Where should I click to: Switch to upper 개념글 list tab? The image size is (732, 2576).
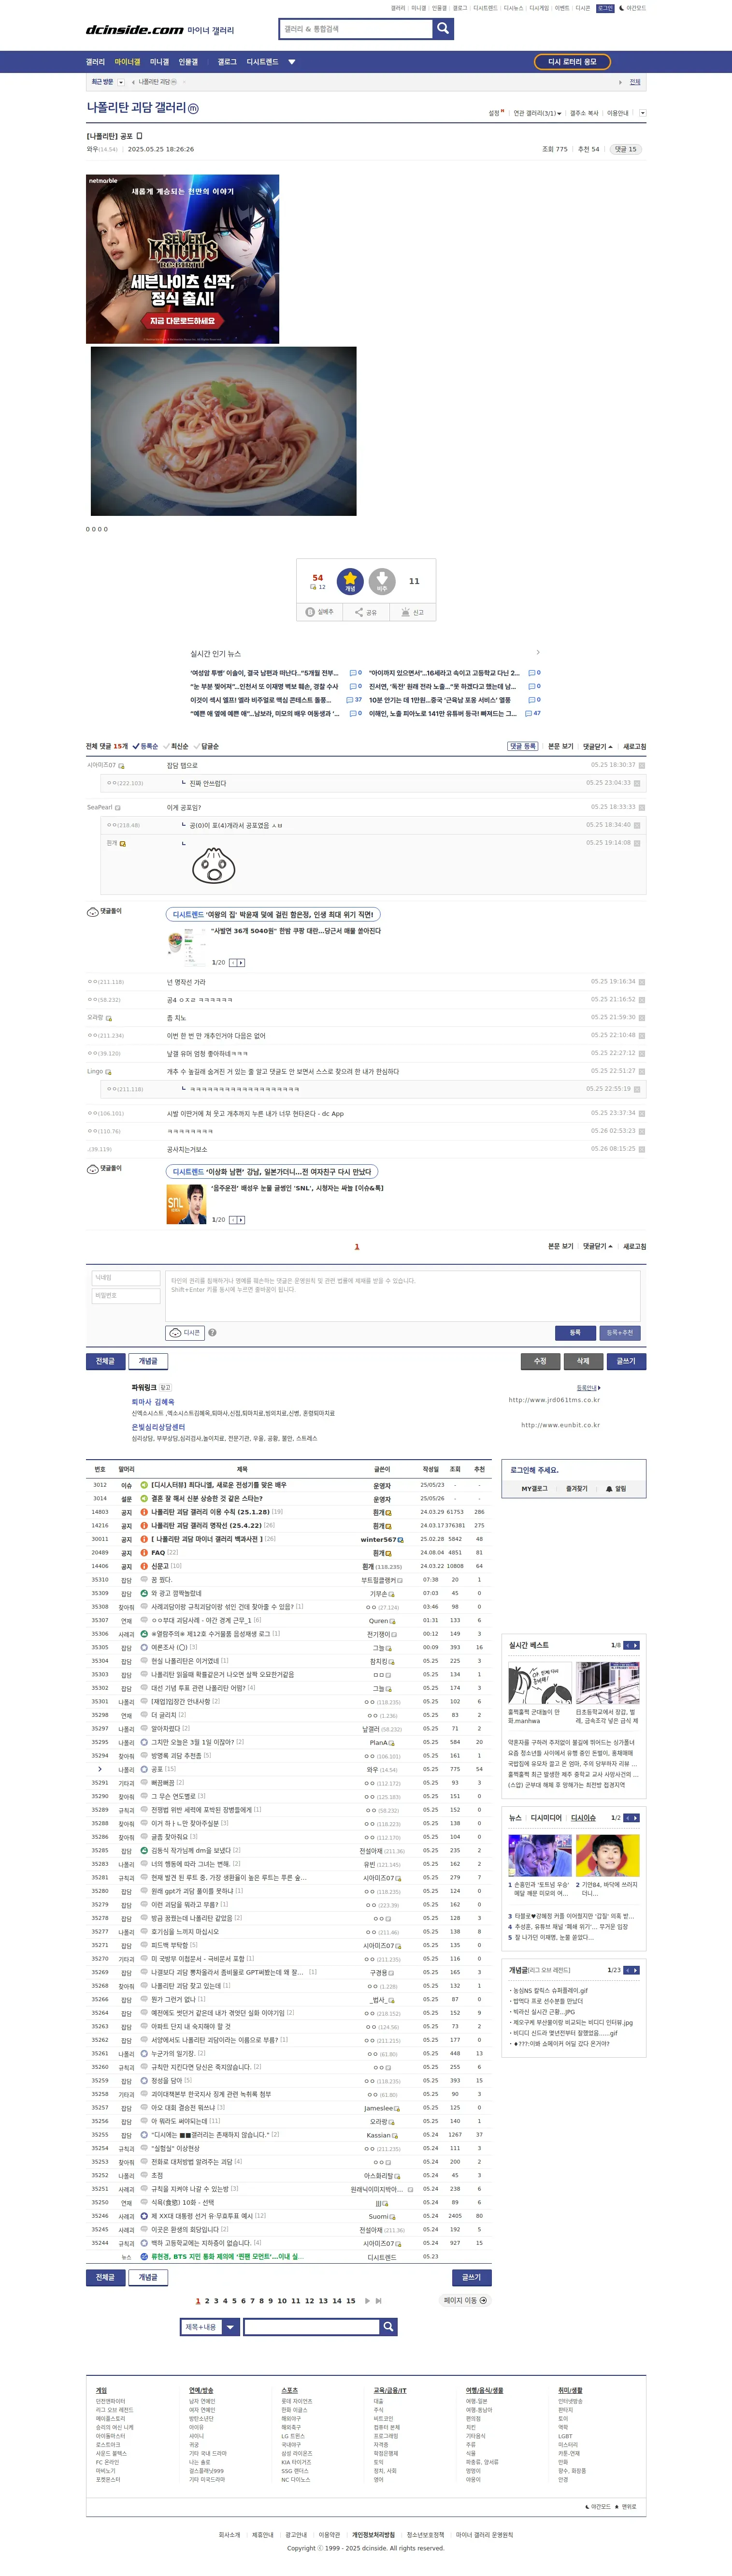tap(148, 1361)
